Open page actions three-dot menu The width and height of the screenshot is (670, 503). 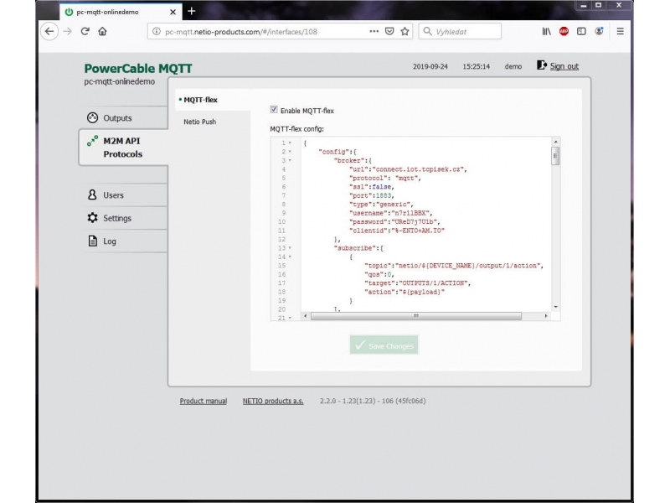374,31
